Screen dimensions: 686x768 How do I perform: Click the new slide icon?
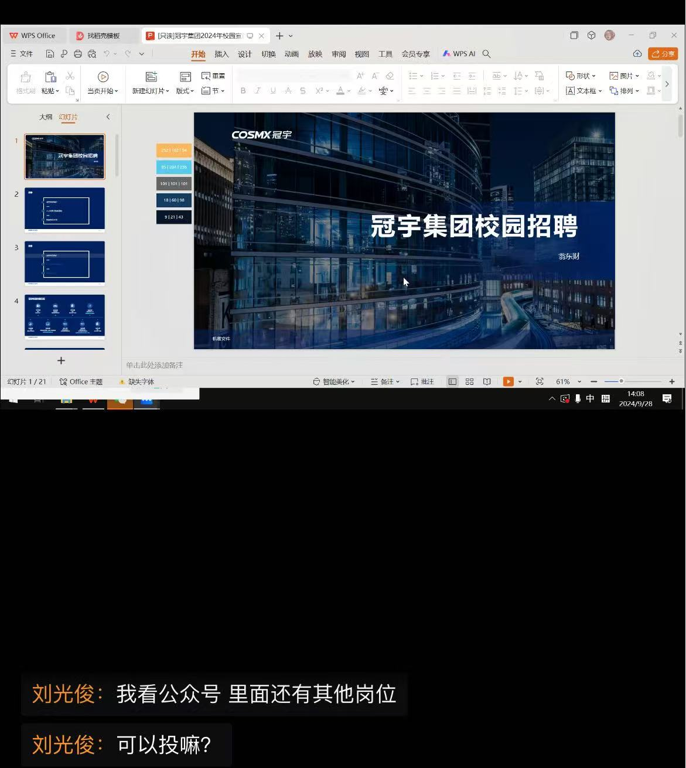[x=151, y=77]
